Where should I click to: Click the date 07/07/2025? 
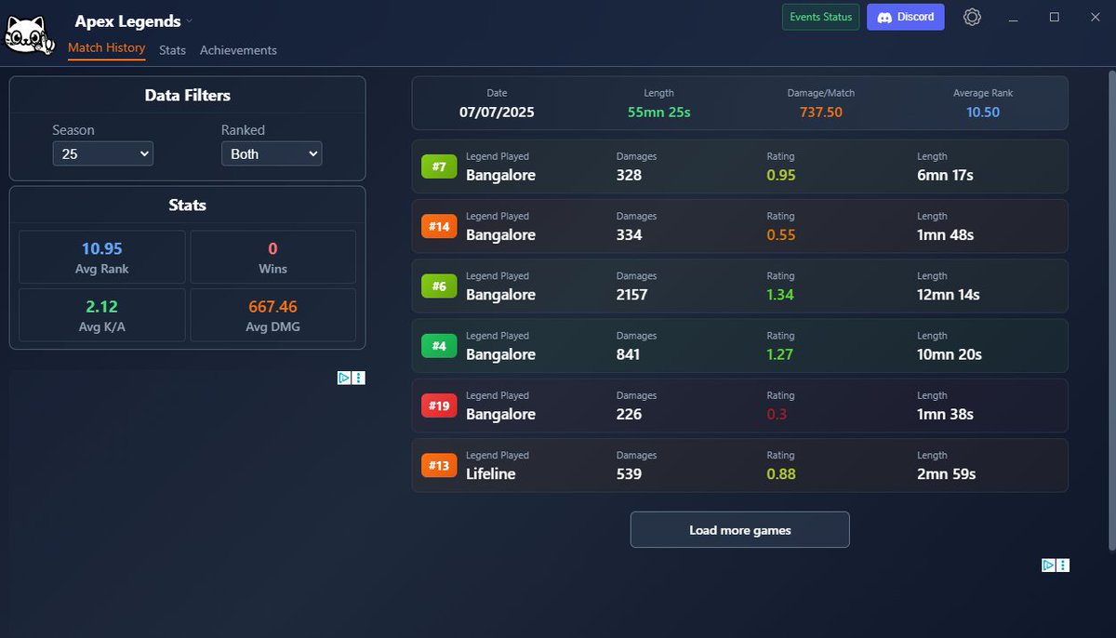tap(497, 112)
